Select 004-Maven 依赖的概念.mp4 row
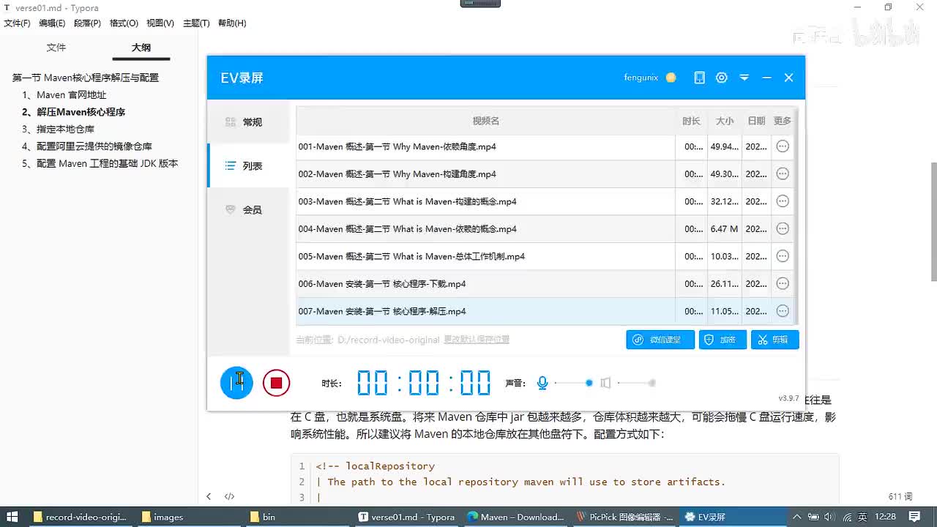This screenshot has width=937, height=527. point(545,229)
